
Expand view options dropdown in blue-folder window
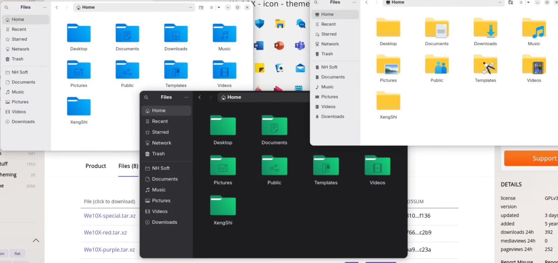tap(219, 7)
